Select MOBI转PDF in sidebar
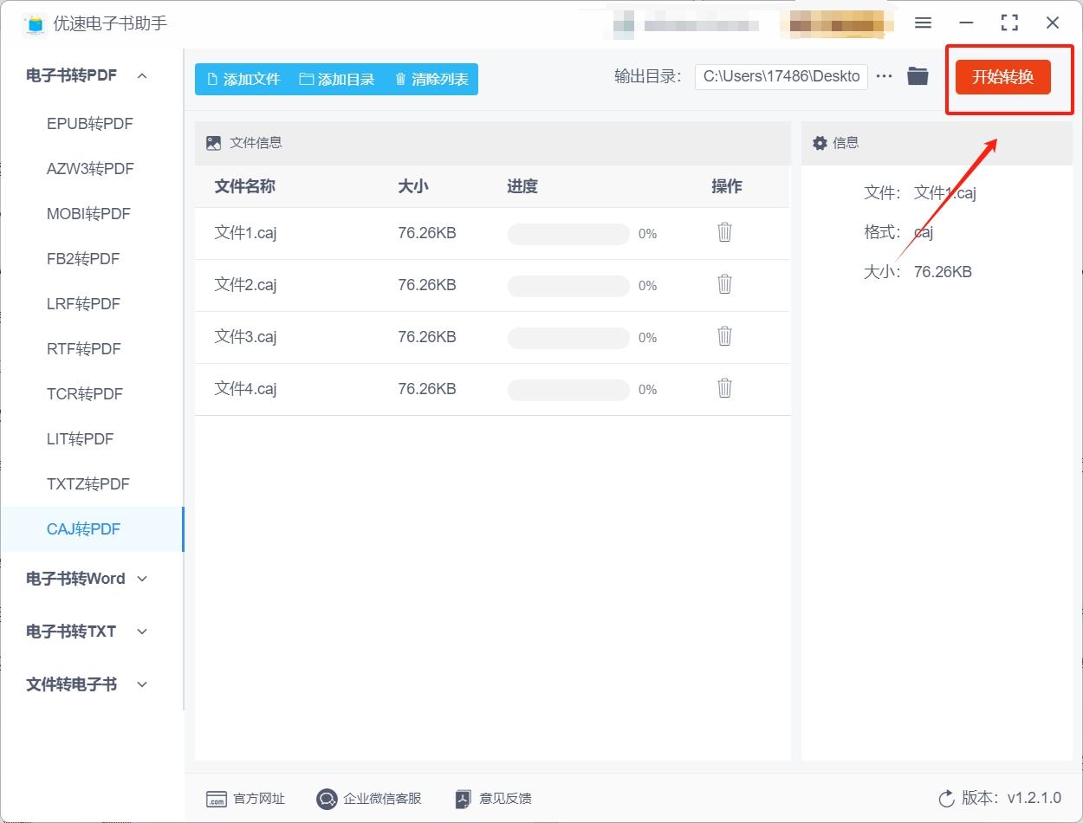 pos(88,214)
